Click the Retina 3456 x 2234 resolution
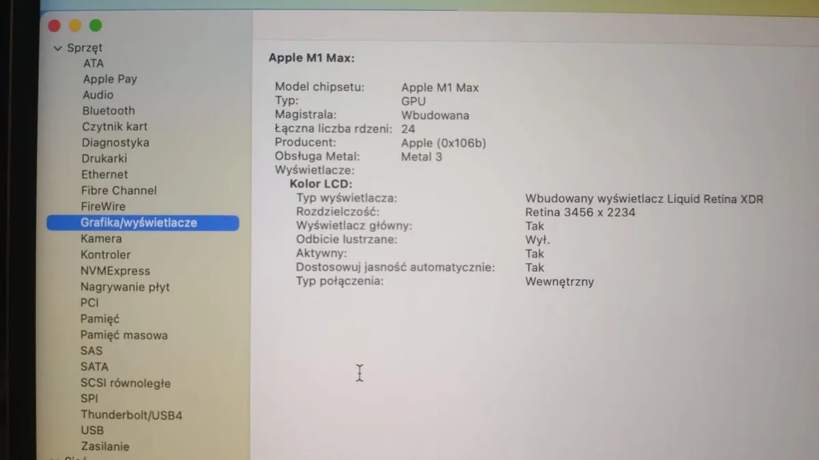The width and height of the screenshot is (819, 460). tap(580, 213)
